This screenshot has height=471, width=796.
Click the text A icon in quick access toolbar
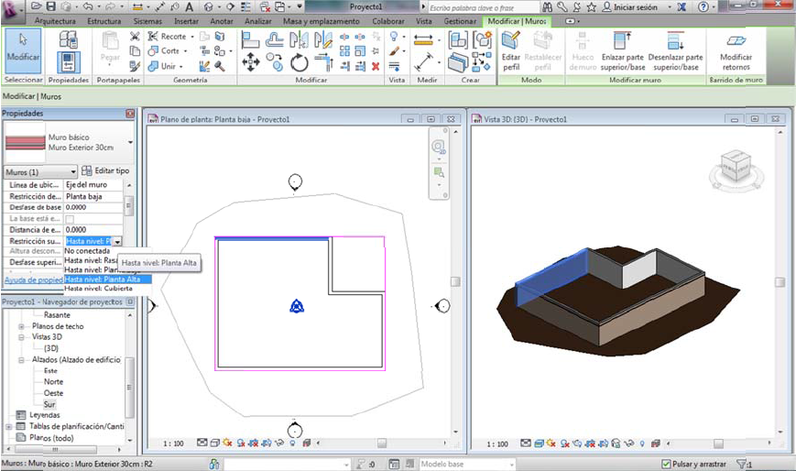pos(189,7)
